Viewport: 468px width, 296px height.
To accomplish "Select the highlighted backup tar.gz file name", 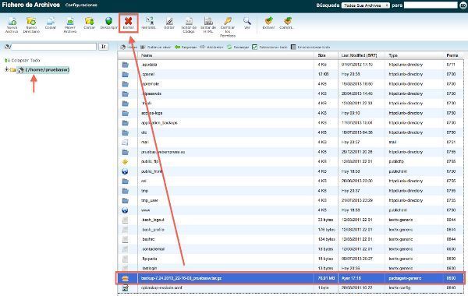I will tap(181, 278).
